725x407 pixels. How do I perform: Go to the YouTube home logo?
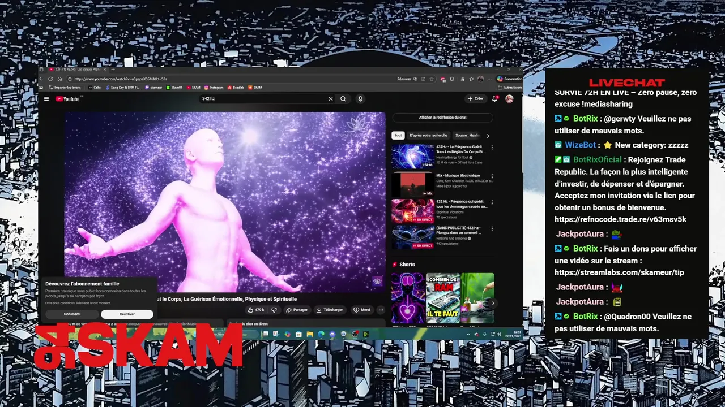[69, 99]
